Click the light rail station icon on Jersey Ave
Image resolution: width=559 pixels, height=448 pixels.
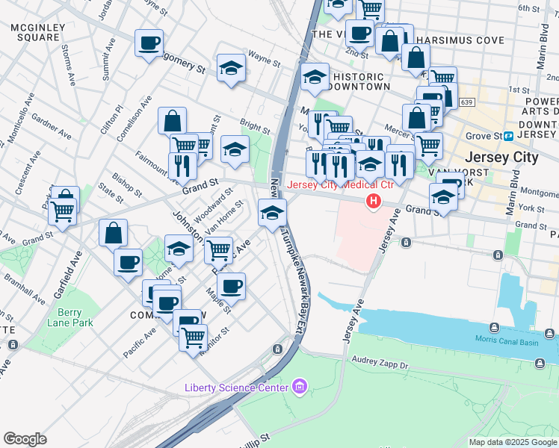(406, 243)
